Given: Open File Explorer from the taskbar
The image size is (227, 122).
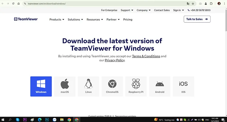Looking at the screenshot, I should 62,120.
